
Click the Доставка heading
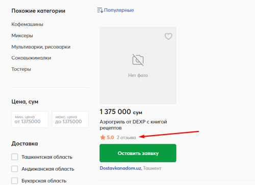tap(24, 144)
